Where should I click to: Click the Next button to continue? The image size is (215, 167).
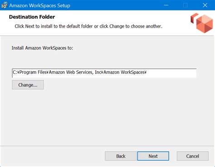pyautogui.click(x=153, y=156)
